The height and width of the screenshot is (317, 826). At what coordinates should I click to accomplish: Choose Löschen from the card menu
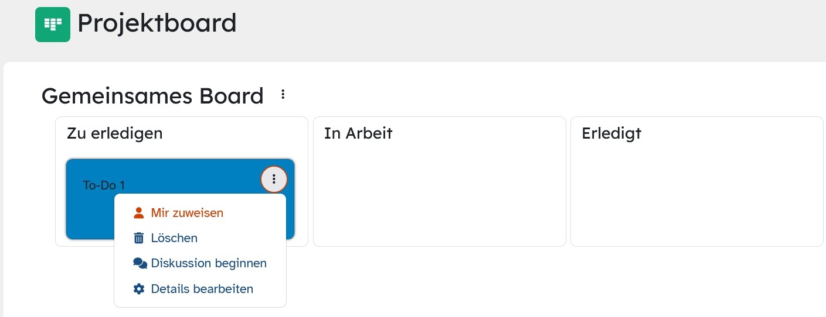pyautogui.click(x=174, y=238)
